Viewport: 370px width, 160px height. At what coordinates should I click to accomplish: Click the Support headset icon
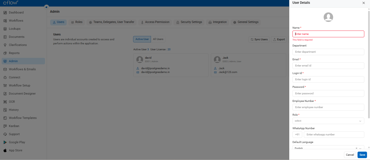(x=5, y=134)
